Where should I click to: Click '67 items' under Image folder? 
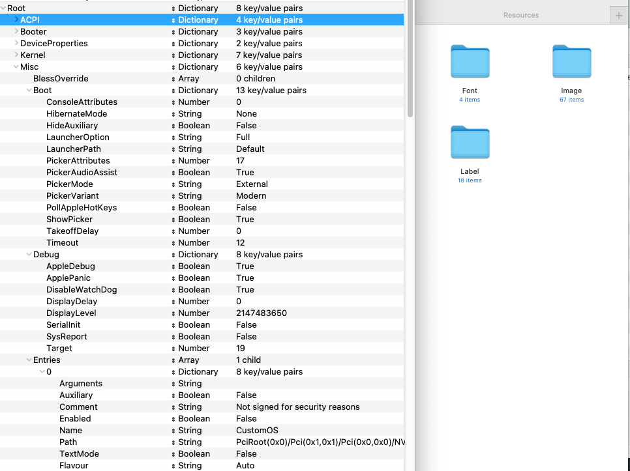(571, 100)
